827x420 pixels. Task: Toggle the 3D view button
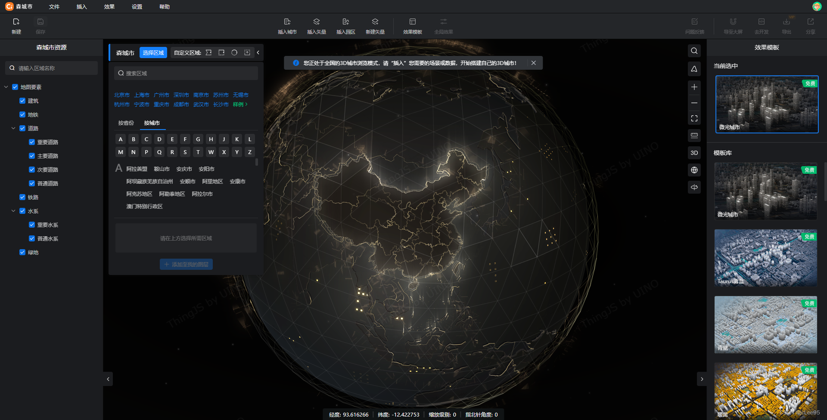[694, 153]
